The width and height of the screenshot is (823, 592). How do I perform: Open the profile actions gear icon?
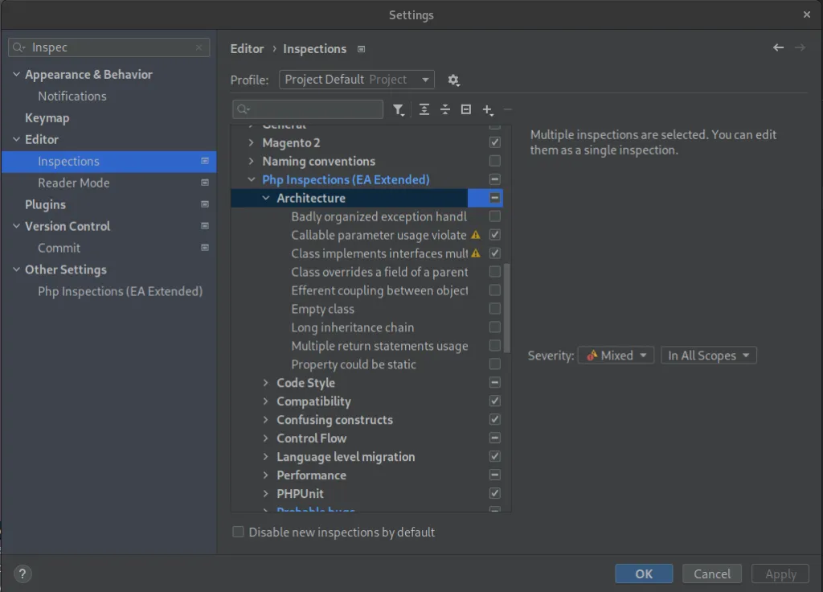coord(453,80)
